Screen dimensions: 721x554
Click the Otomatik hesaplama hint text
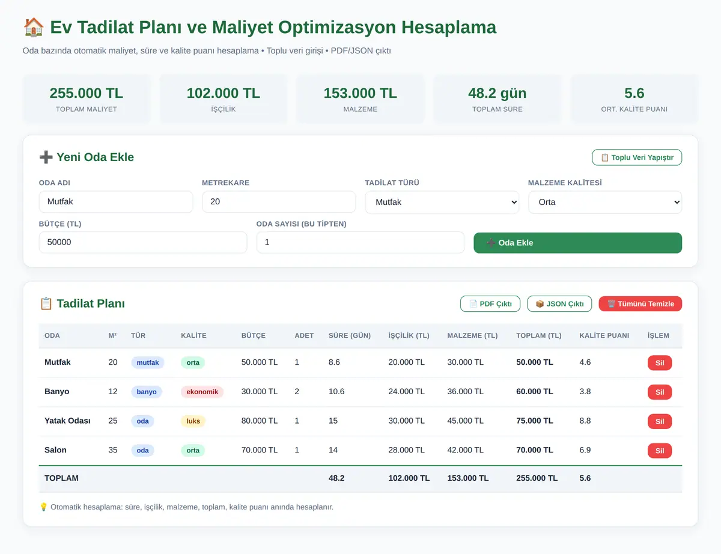pos(192,507)
